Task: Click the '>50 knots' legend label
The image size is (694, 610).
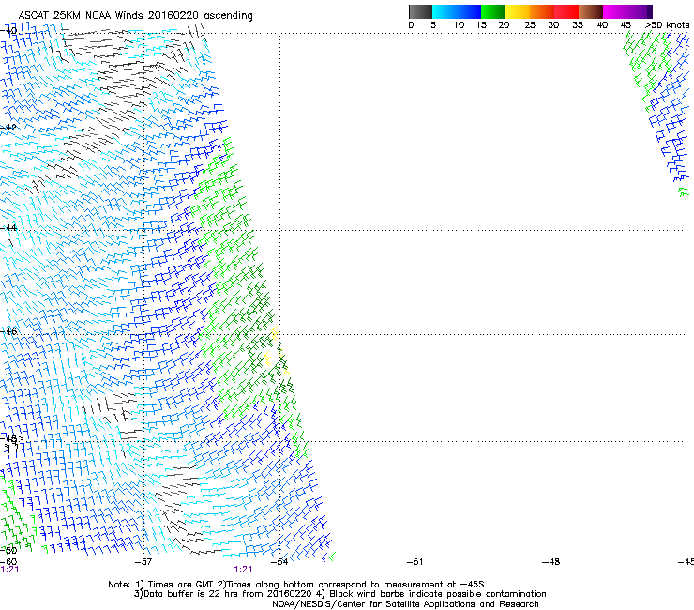Action: coord(667,25)
